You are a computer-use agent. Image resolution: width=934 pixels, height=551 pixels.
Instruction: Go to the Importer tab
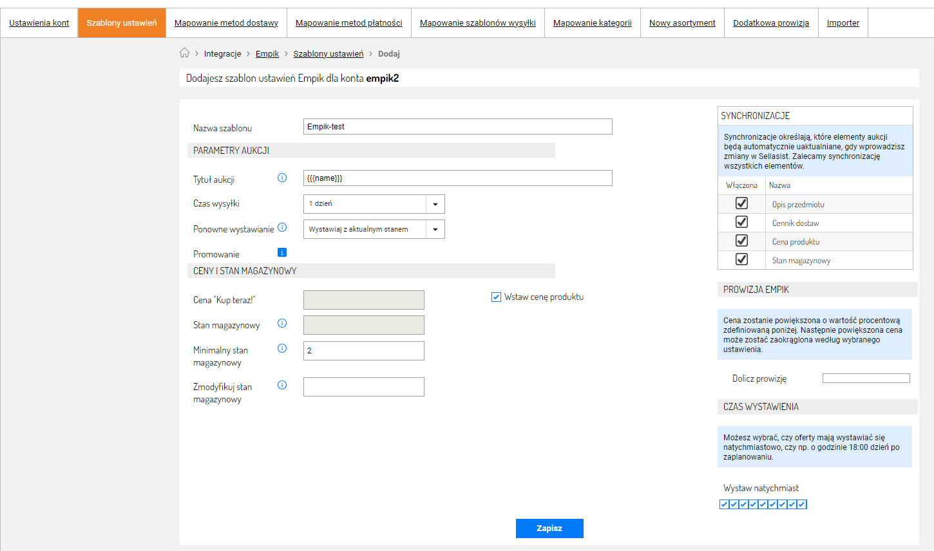point(843,23)
